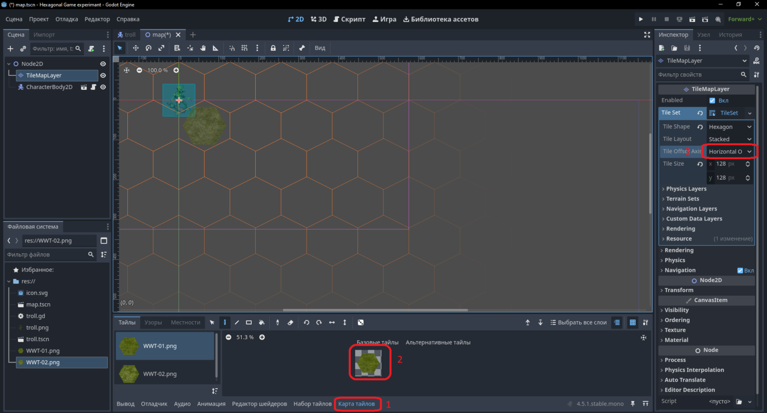Switch to the Узел tab
767x413 pixels.
[704, 34]
